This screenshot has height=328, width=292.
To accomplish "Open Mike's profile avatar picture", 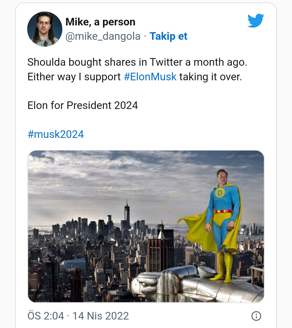I will click(x=45, y=29).
